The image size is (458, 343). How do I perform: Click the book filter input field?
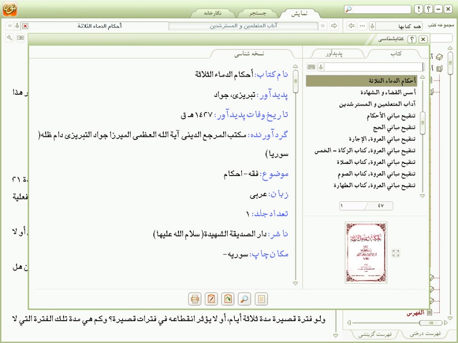(x=373, y=67)
